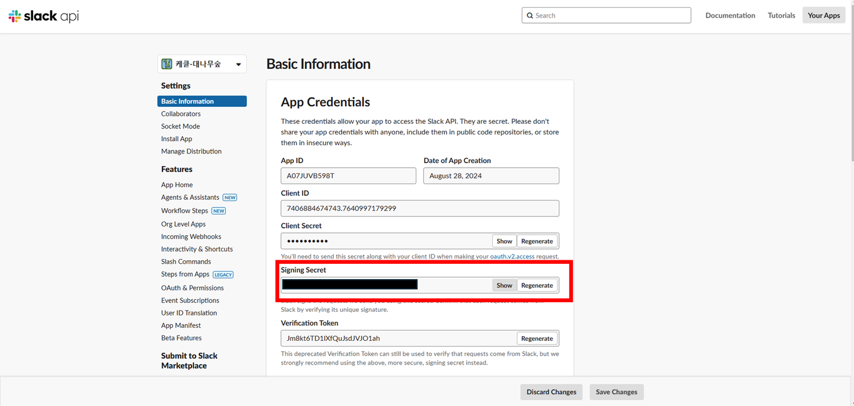Click the Verification Token label
The image size is (854, 406).
[x=310, y=323]
